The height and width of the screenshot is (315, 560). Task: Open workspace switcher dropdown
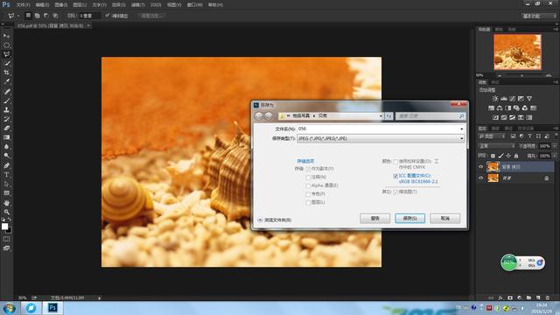pos(539,16)
